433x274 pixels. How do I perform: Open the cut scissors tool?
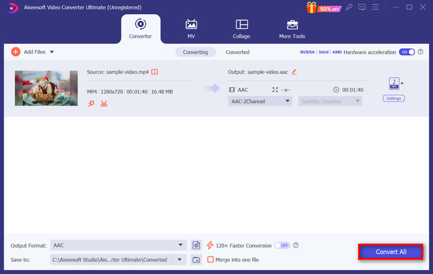pos(104,103)
